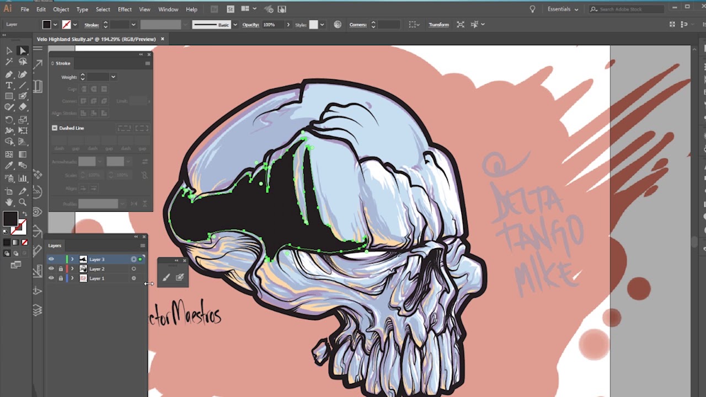706x397 pixels.
Task: Open the fill color dropdown
Action: click(x=56, y=25)
